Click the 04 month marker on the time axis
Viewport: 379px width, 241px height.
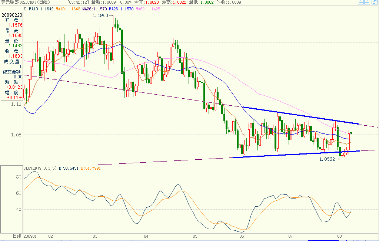click(146, 236)
